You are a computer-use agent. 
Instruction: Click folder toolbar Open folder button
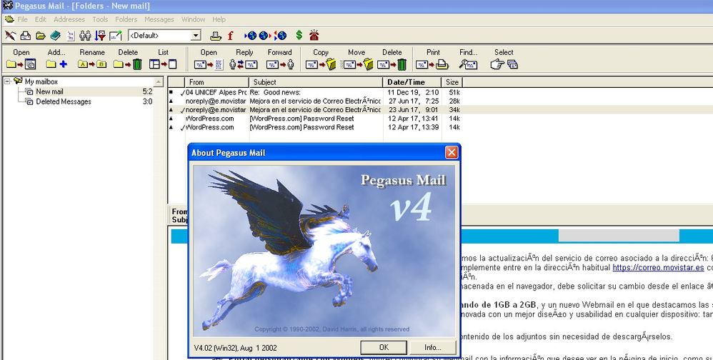click(x=21, y=59)
